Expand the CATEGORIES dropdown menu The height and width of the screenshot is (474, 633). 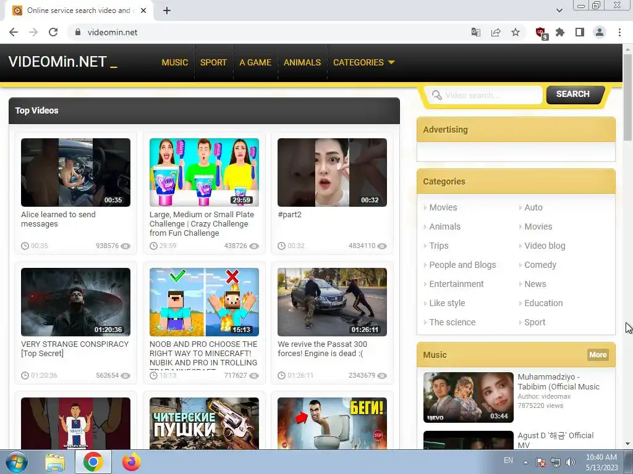(x=363, y=62)
